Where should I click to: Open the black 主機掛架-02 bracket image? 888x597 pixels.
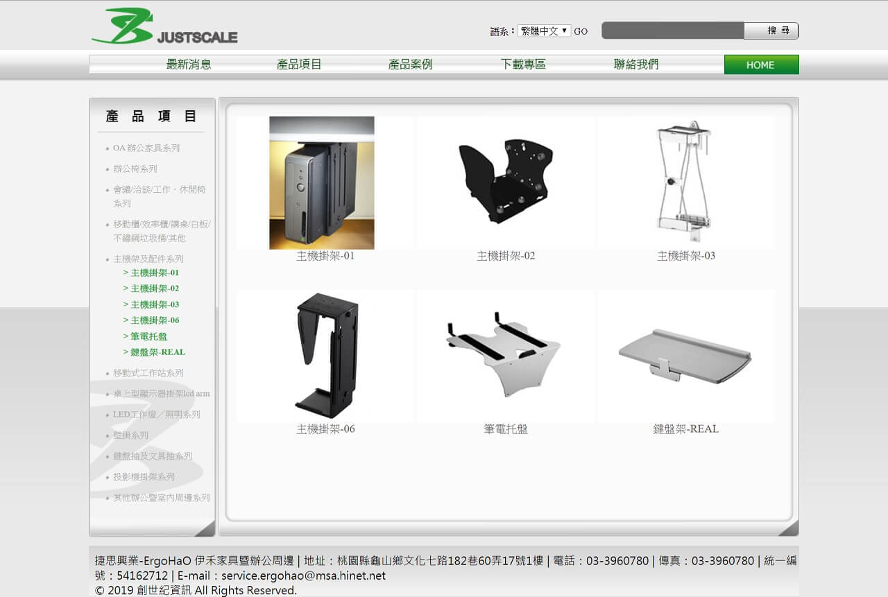(504, 180)
